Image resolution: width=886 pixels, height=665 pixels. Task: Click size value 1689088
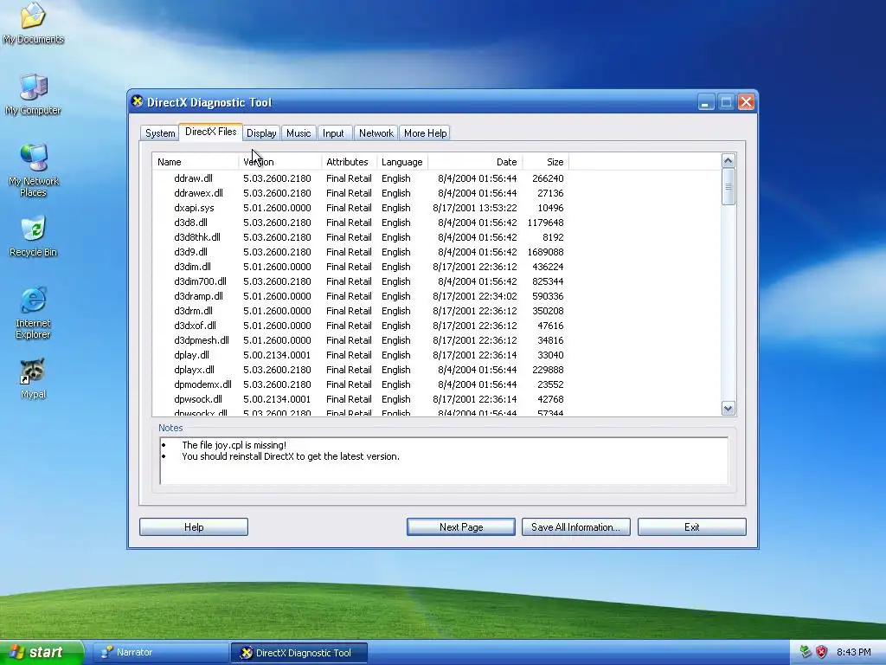coord(545,252)
